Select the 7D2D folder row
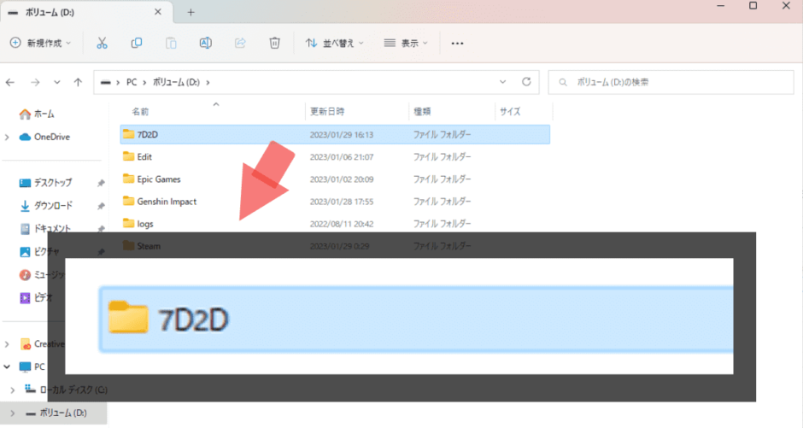This screenshot has width=803, height=428. click(335, 134)
